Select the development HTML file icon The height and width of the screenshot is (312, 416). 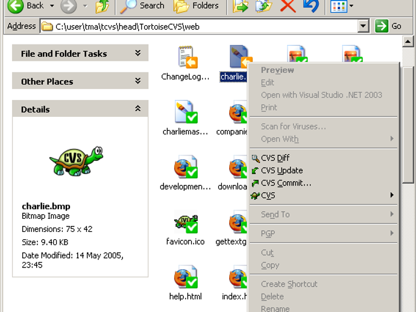tap(186, 167)
